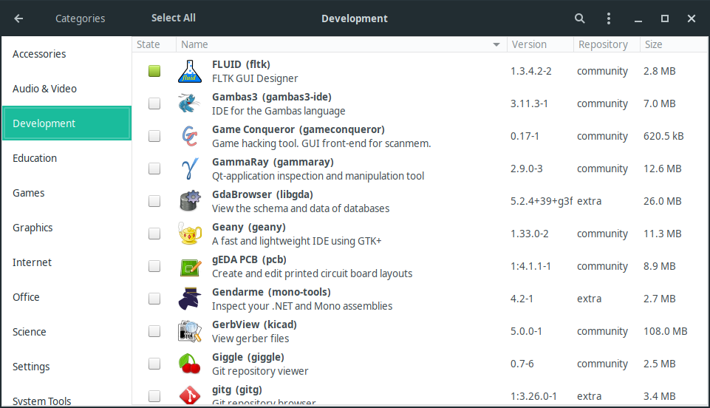Check the Giggle checkbox
This screenshot has height=408, width=710.
point(154,364)
